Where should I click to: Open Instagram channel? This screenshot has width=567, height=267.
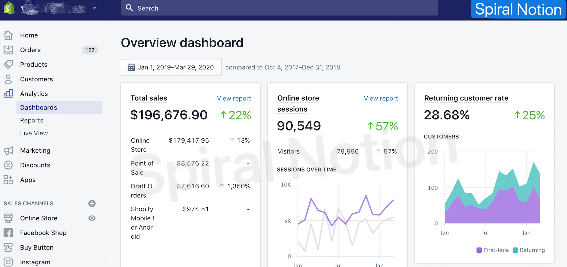(x=35, y=262)
